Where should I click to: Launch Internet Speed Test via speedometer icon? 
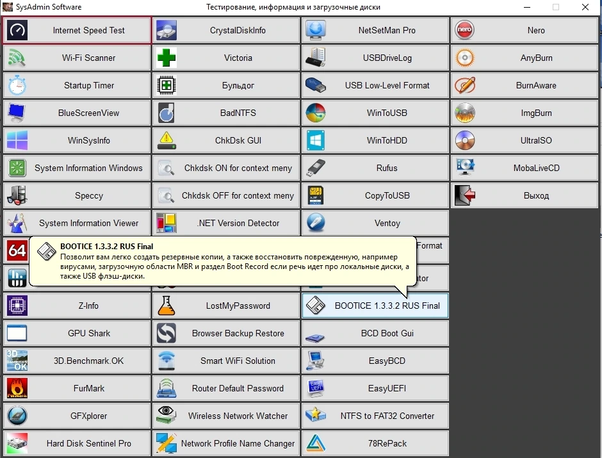(x=17, y=30)
